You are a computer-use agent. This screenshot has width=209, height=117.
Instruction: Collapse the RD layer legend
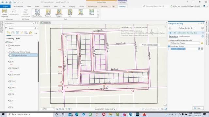click(x=8, y=62)
